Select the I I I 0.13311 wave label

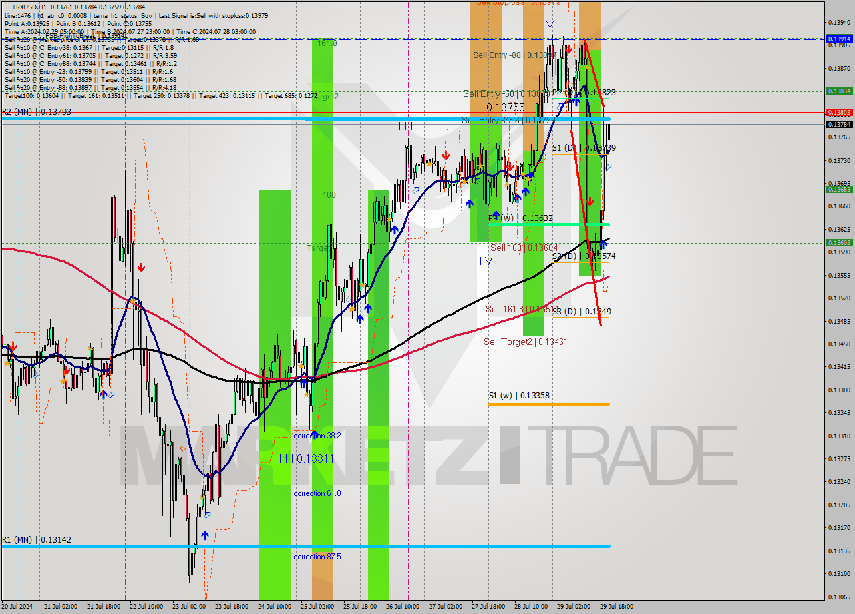(x=306, y=458)
